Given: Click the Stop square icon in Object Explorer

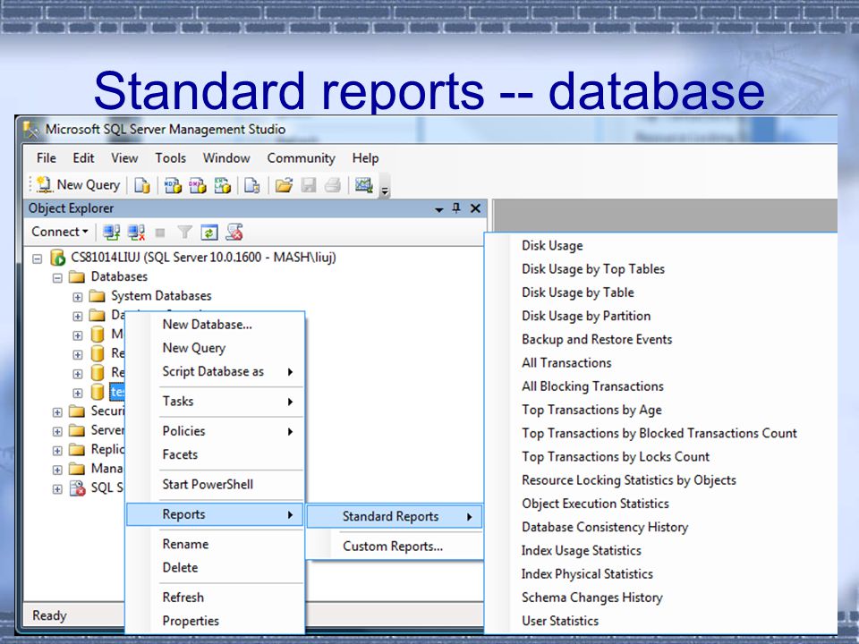Looking at the screenshot, I should tap(160, 233).
